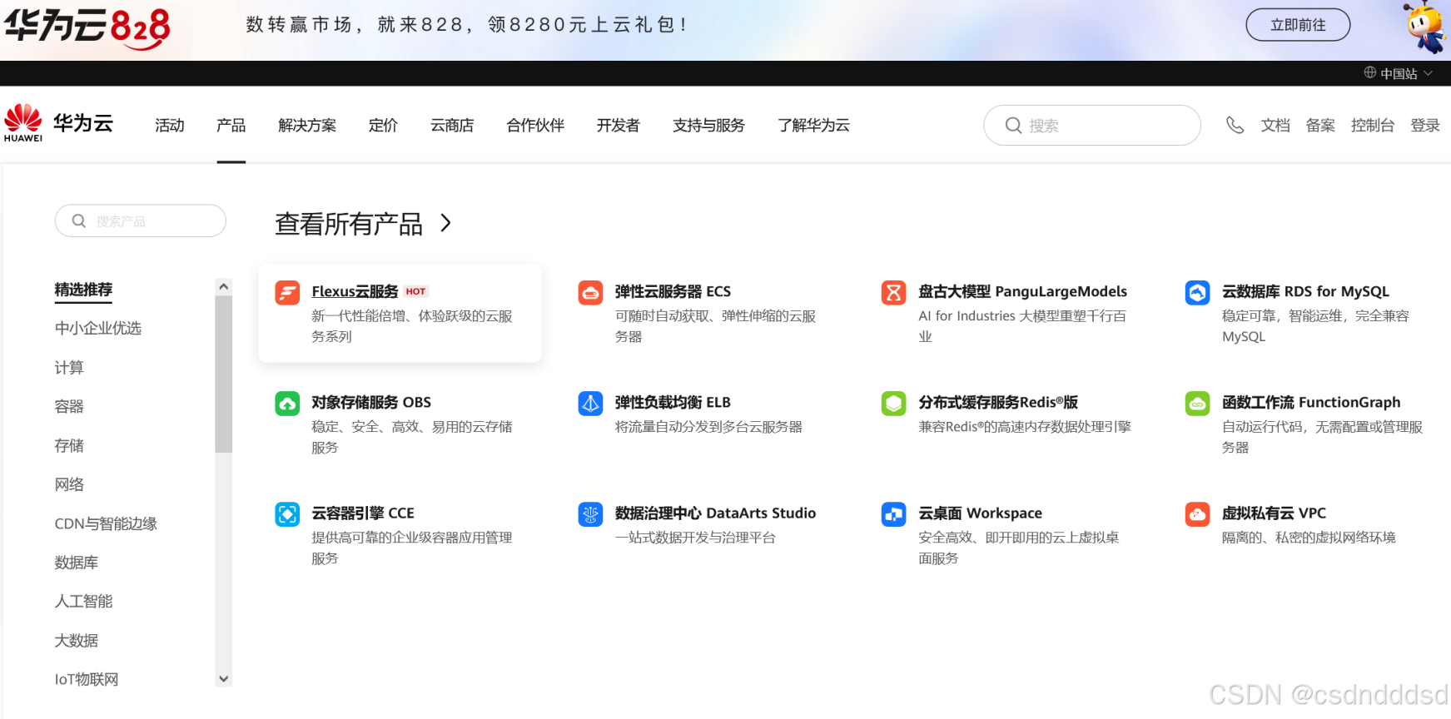Select the 存储 category
1451x719 pixels.
(x=69, y=445)
